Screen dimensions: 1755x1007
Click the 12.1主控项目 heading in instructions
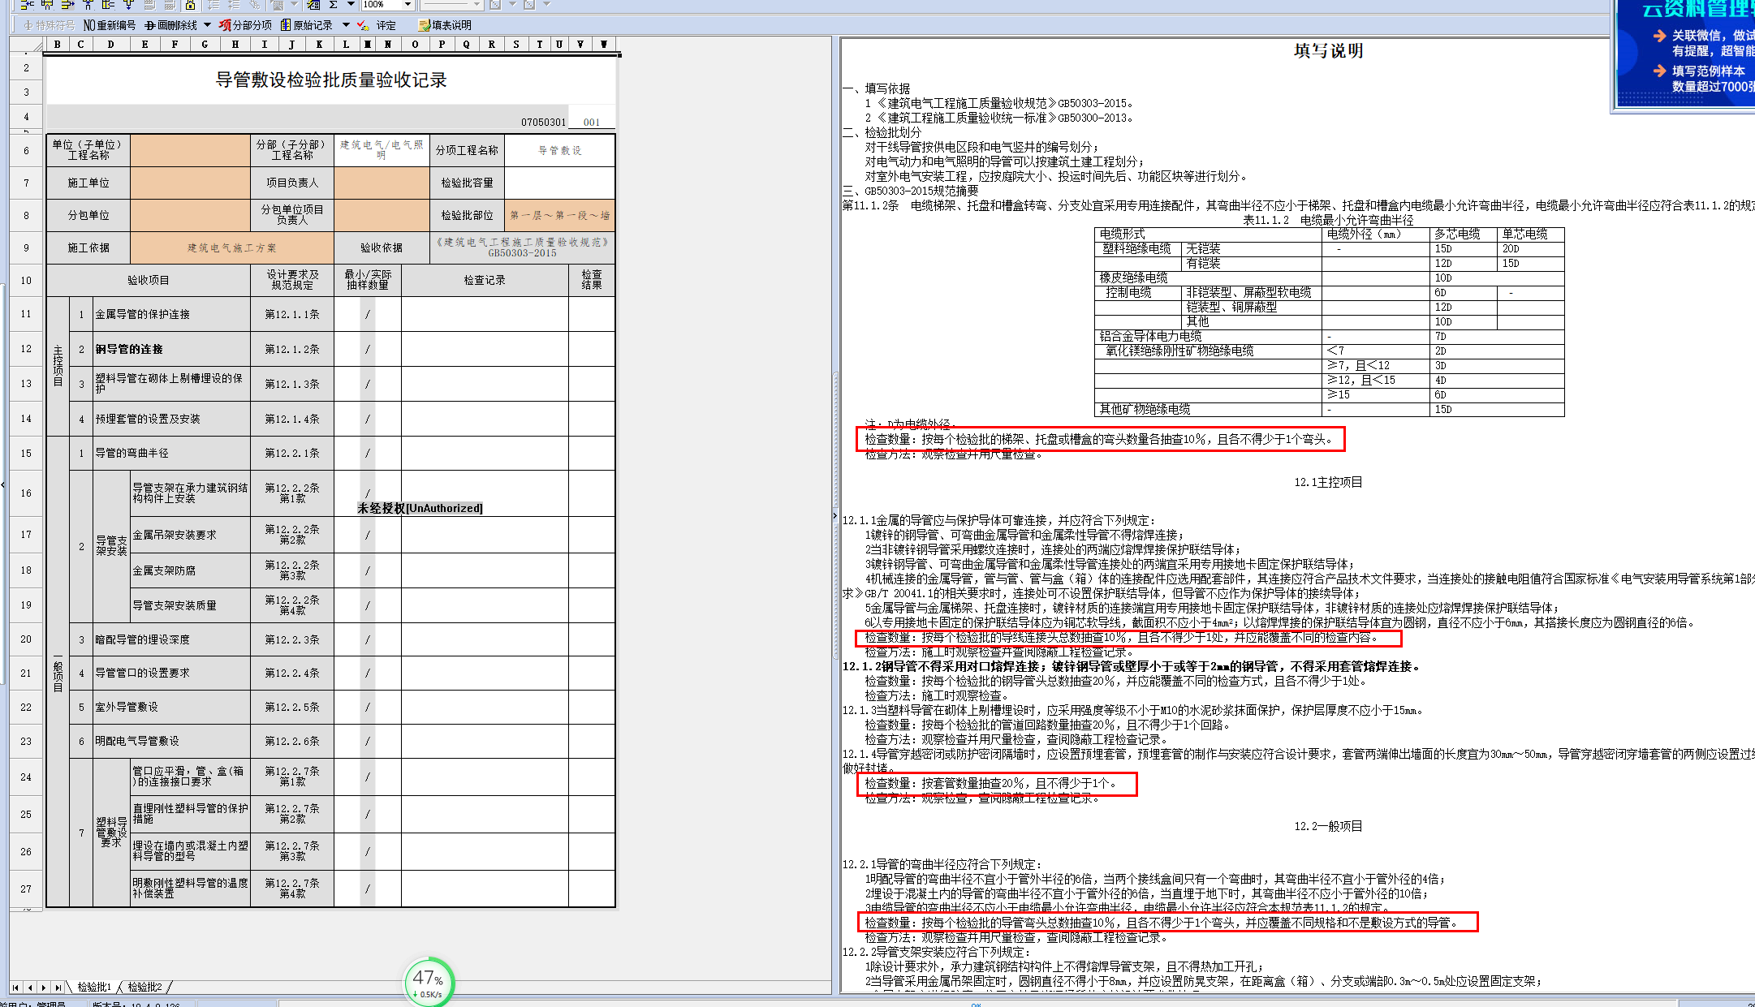tap(1328, 483)
